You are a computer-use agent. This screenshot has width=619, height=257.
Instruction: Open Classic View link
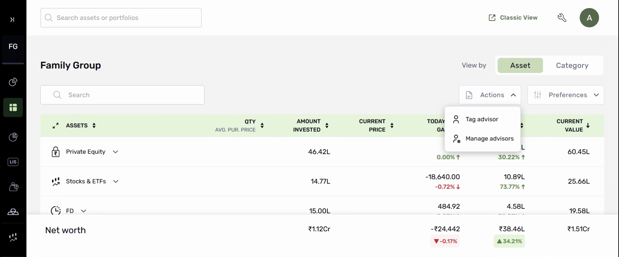(x=513, y=18)
